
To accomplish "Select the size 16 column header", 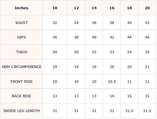I will pyautogui.click(x=112, y=8).
